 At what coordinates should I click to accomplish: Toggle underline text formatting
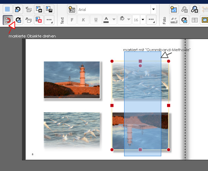click(x=95, y=20)
